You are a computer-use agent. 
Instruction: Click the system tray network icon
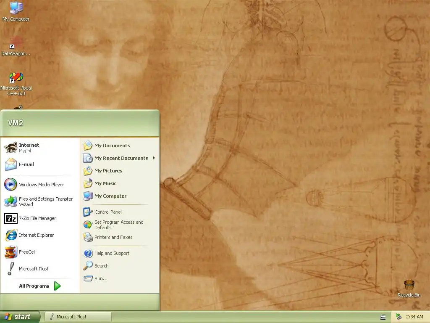pyautogui.click(x=399, y=317)
